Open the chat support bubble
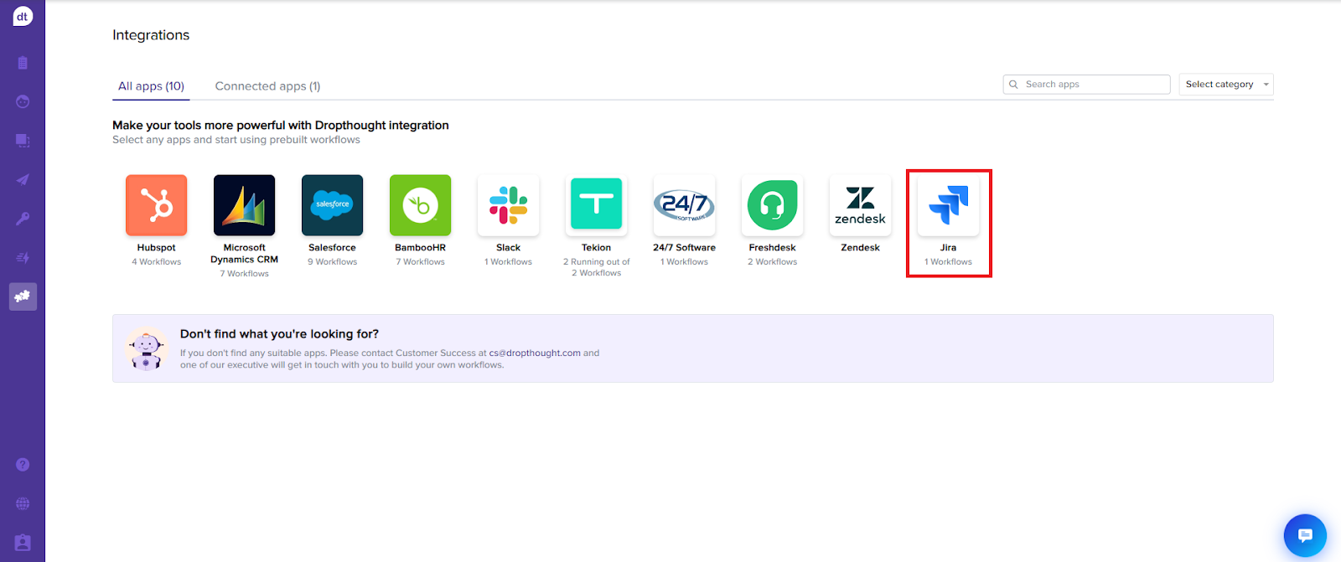The width and height of the screenshot is (1341, 562). (x=1305, y=535)
